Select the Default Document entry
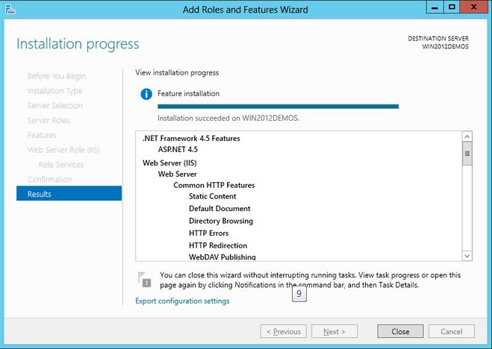Viewport: 492px width, 349px height. pos(219,209)
